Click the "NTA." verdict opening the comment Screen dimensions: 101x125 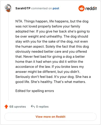point(19,21)
